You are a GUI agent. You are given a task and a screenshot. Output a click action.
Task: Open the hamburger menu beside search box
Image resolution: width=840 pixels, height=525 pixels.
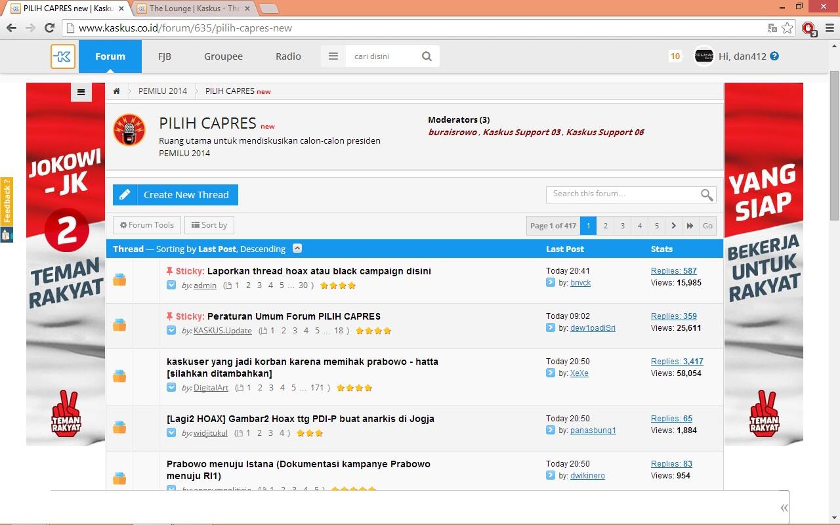click(x=333, y=56)
